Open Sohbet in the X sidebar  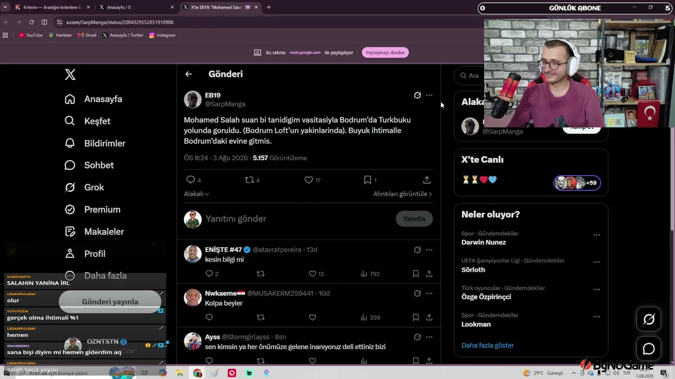point(89,165)
